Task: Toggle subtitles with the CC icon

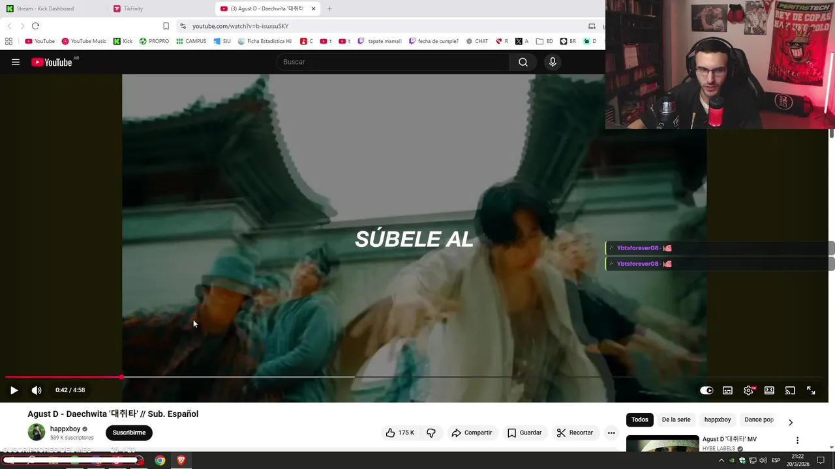Action: pyautogui.click(x=727, y=390)
